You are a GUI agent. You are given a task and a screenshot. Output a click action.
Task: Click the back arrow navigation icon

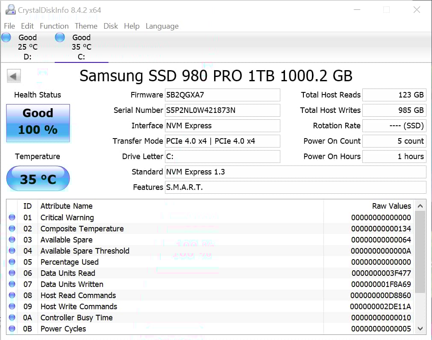pos(13,76)
